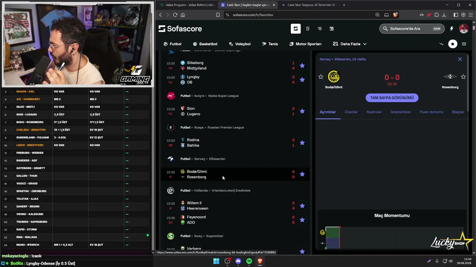Expand the Daha Fazla sports dropdown

350,44
